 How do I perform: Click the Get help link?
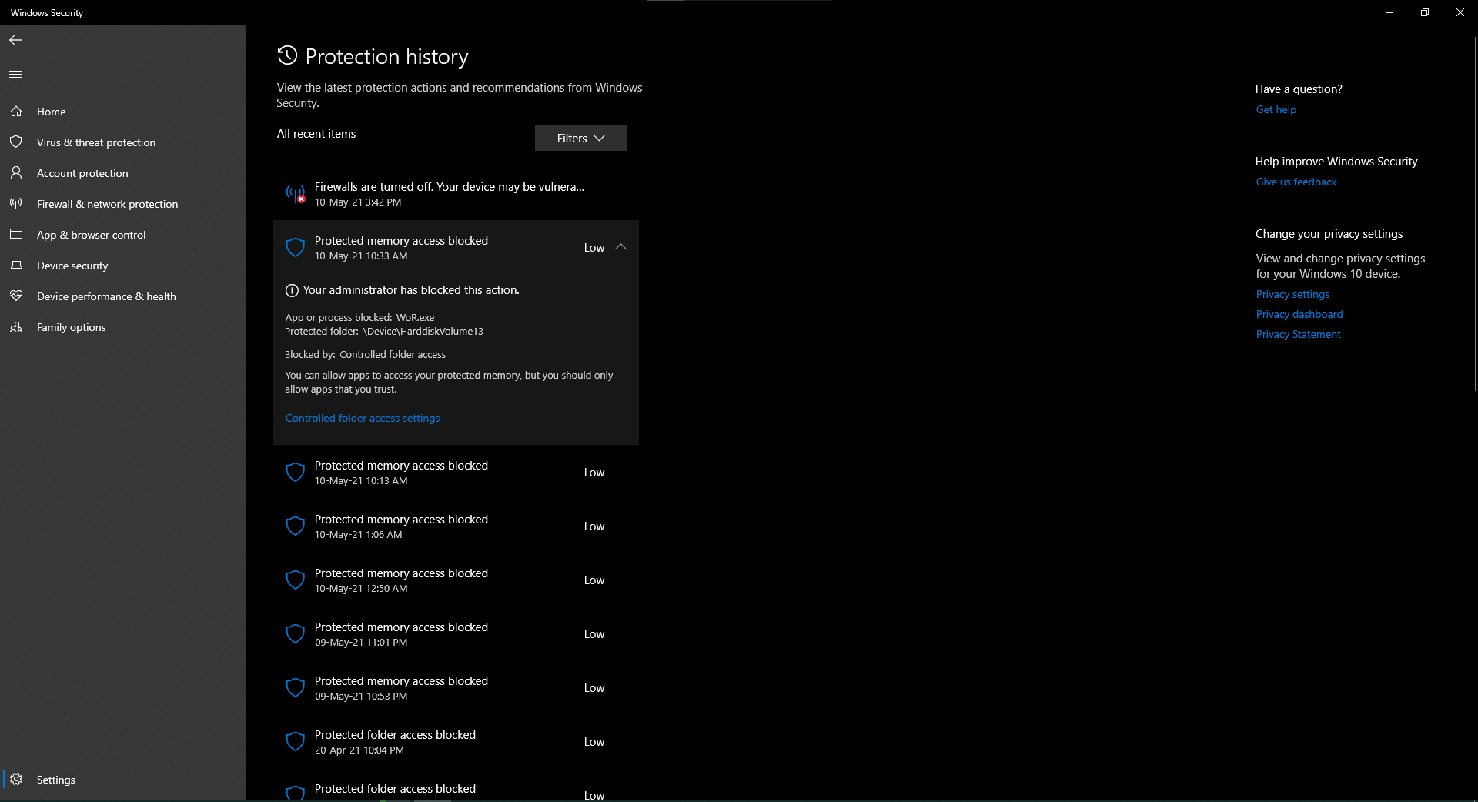tap(1276, 110)
